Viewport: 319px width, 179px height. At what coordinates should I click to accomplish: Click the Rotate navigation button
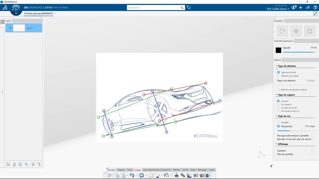click(282, 31)
